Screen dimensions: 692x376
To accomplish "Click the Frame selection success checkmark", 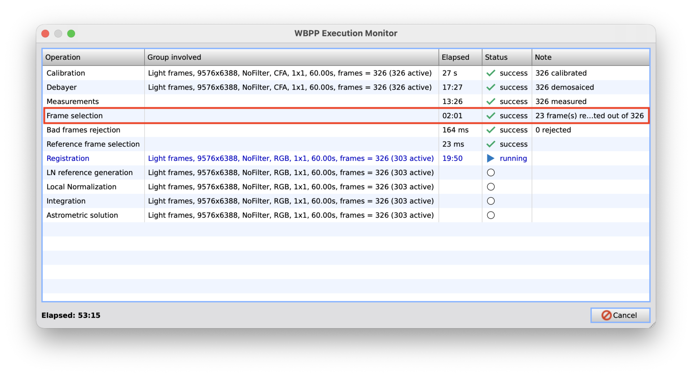I will coord(491,116).
